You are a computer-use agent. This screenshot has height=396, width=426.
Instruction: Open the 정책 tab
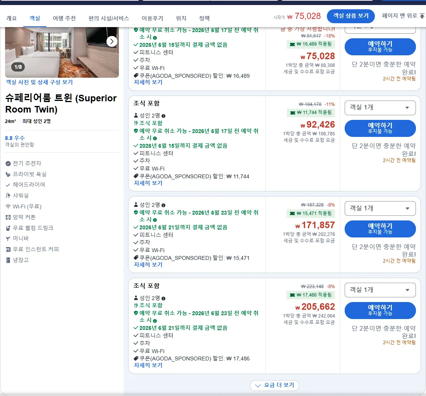pos(204,18)
